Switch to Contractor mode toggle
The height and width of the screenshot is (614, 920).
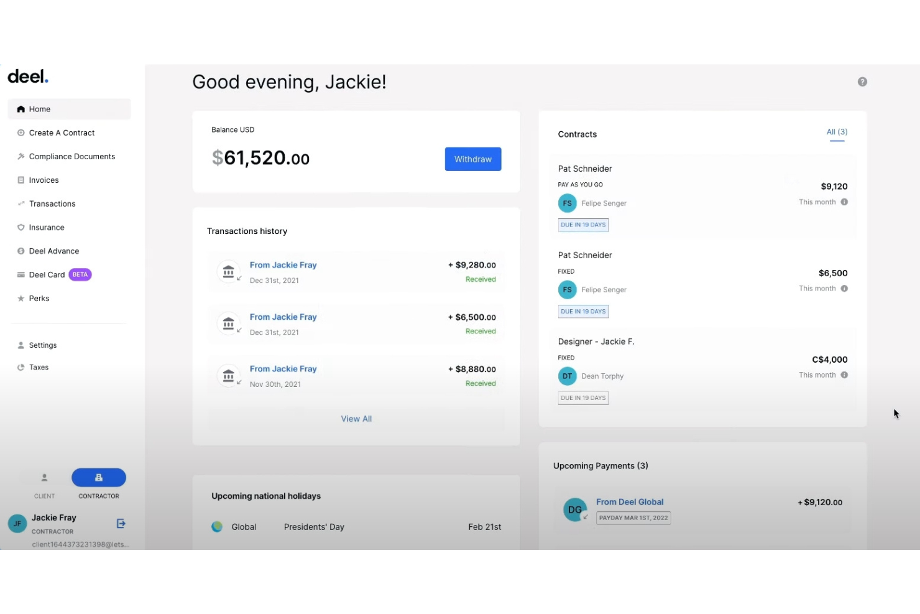coord(99,478)
